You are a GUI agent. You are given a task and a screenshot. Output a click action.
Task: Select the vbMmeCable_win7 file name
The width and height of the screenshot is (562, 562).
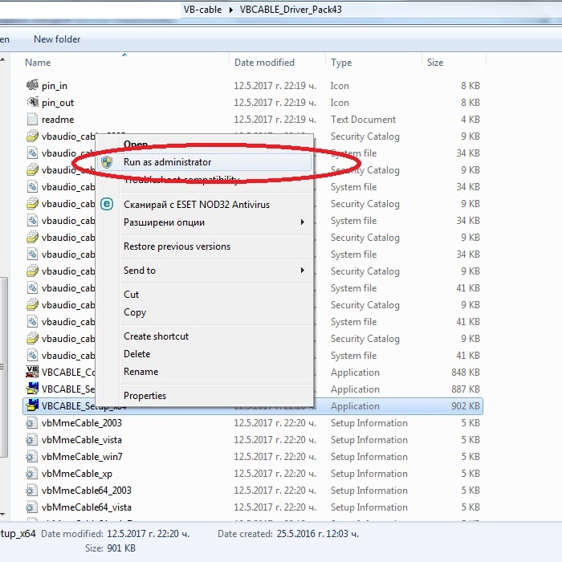tap(82, 457)
